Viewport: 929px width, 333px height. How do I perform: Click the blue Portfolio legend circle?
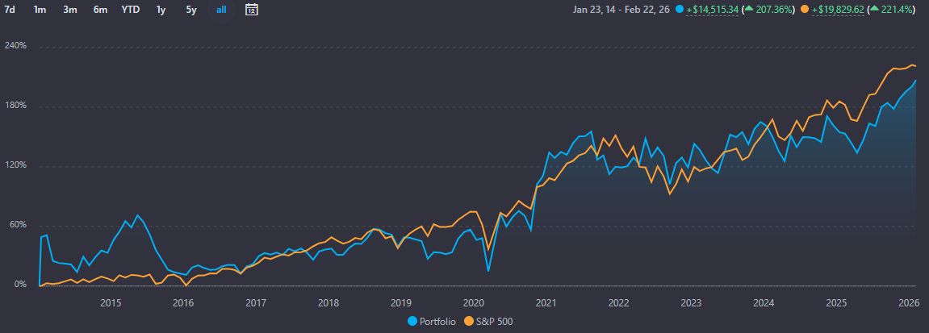tap(413, 321)
